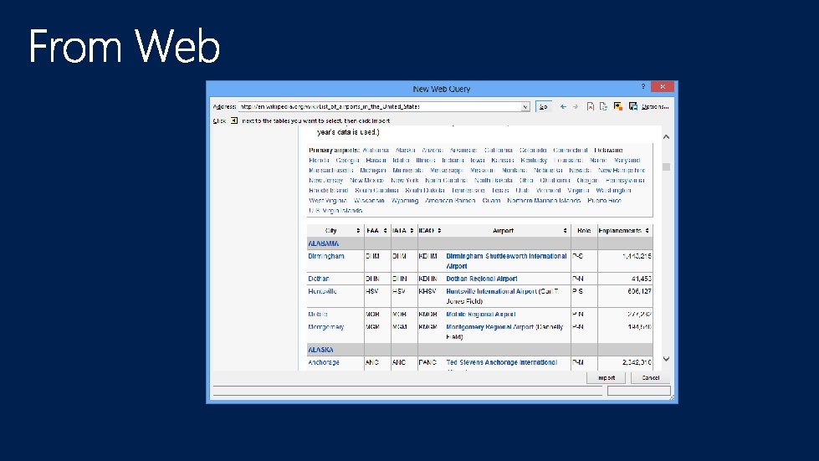Click the Save Query icon
Image resolution: width=819 pixels, height=461 pixels.
(x=633, y=106)
